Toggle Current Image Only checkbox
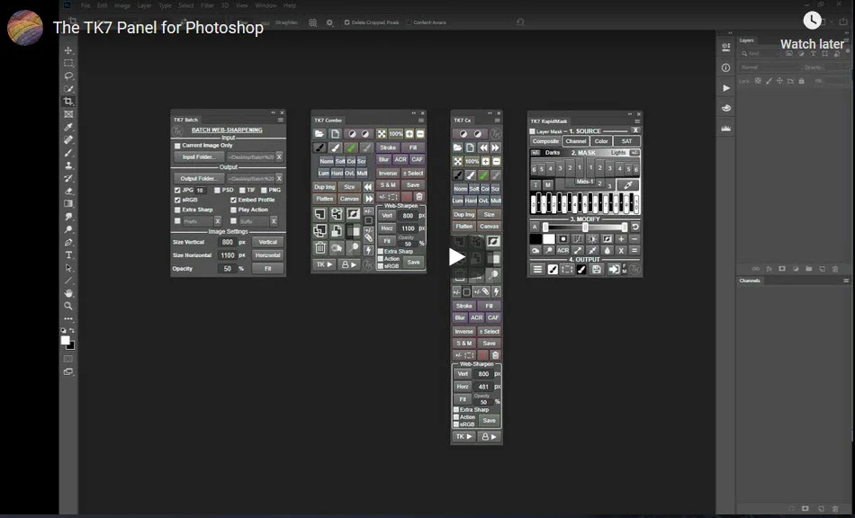 pyautogui.click(x=177, y=146)
